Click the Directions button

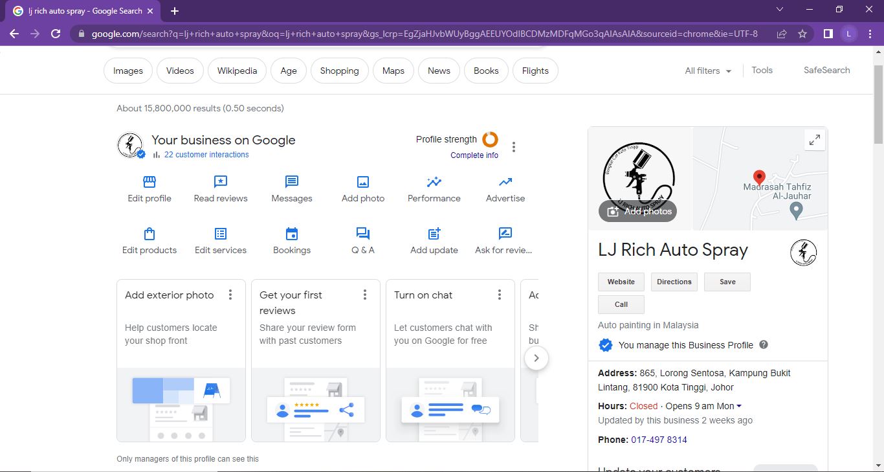tap(674, 282)
